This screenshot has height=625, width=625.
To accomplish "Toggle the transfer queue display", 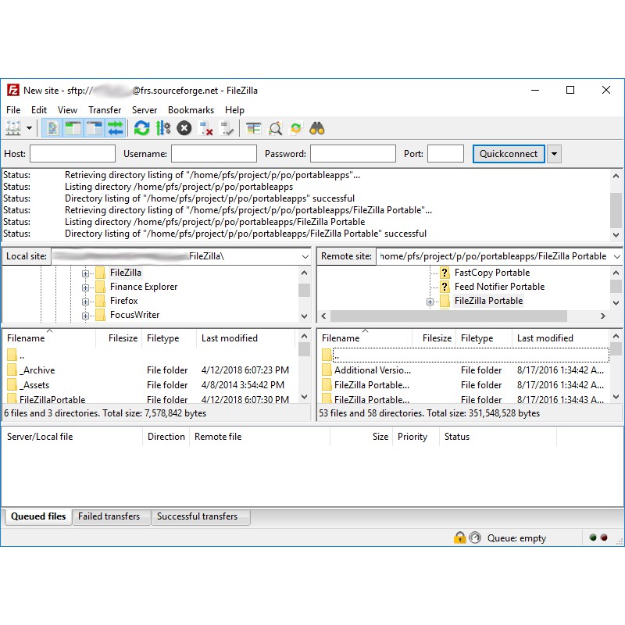I will click(116, 128).
